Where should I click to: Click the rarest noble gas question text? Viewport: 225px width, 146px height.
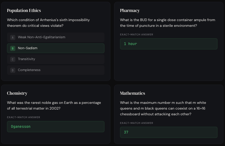click(54, 105)
